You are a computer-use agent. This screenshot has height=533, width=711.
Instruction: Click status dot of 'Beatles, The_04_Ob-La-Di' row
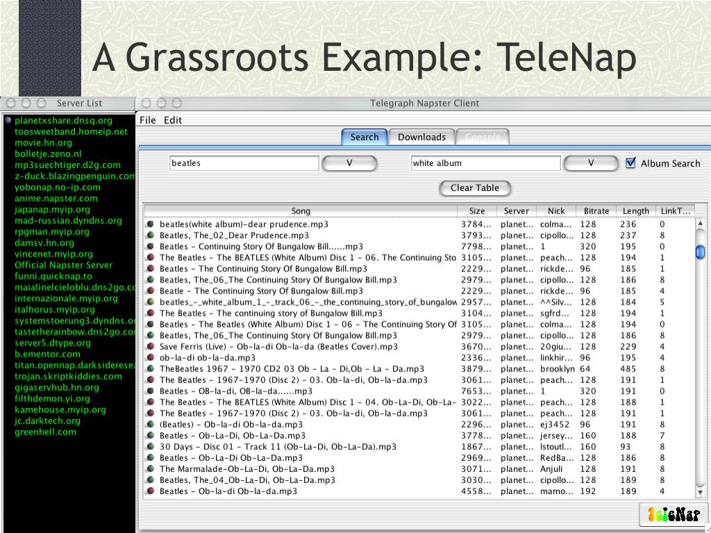(150, 480)
